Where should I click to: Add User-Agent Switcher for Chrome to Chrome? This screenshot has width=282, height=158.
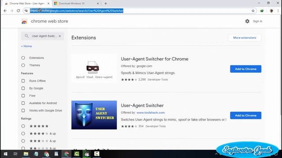click(246, 69)
